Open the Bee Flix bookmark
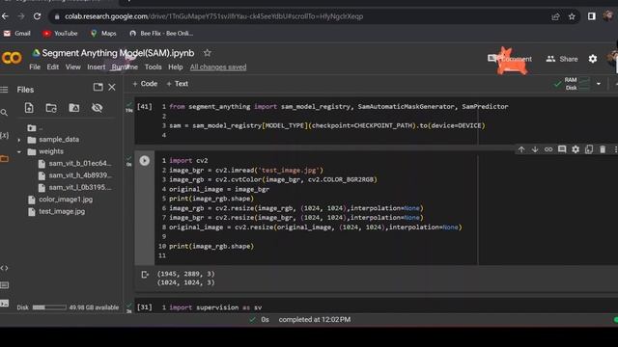Screen dimensions: 618x347 coord(161,34)
